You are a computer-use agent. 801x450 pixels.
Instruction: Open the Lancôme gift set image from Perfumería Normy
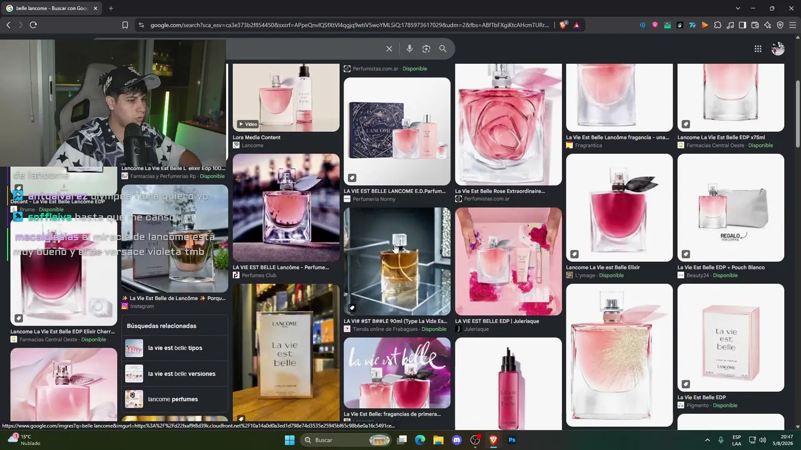pos(397,131)
